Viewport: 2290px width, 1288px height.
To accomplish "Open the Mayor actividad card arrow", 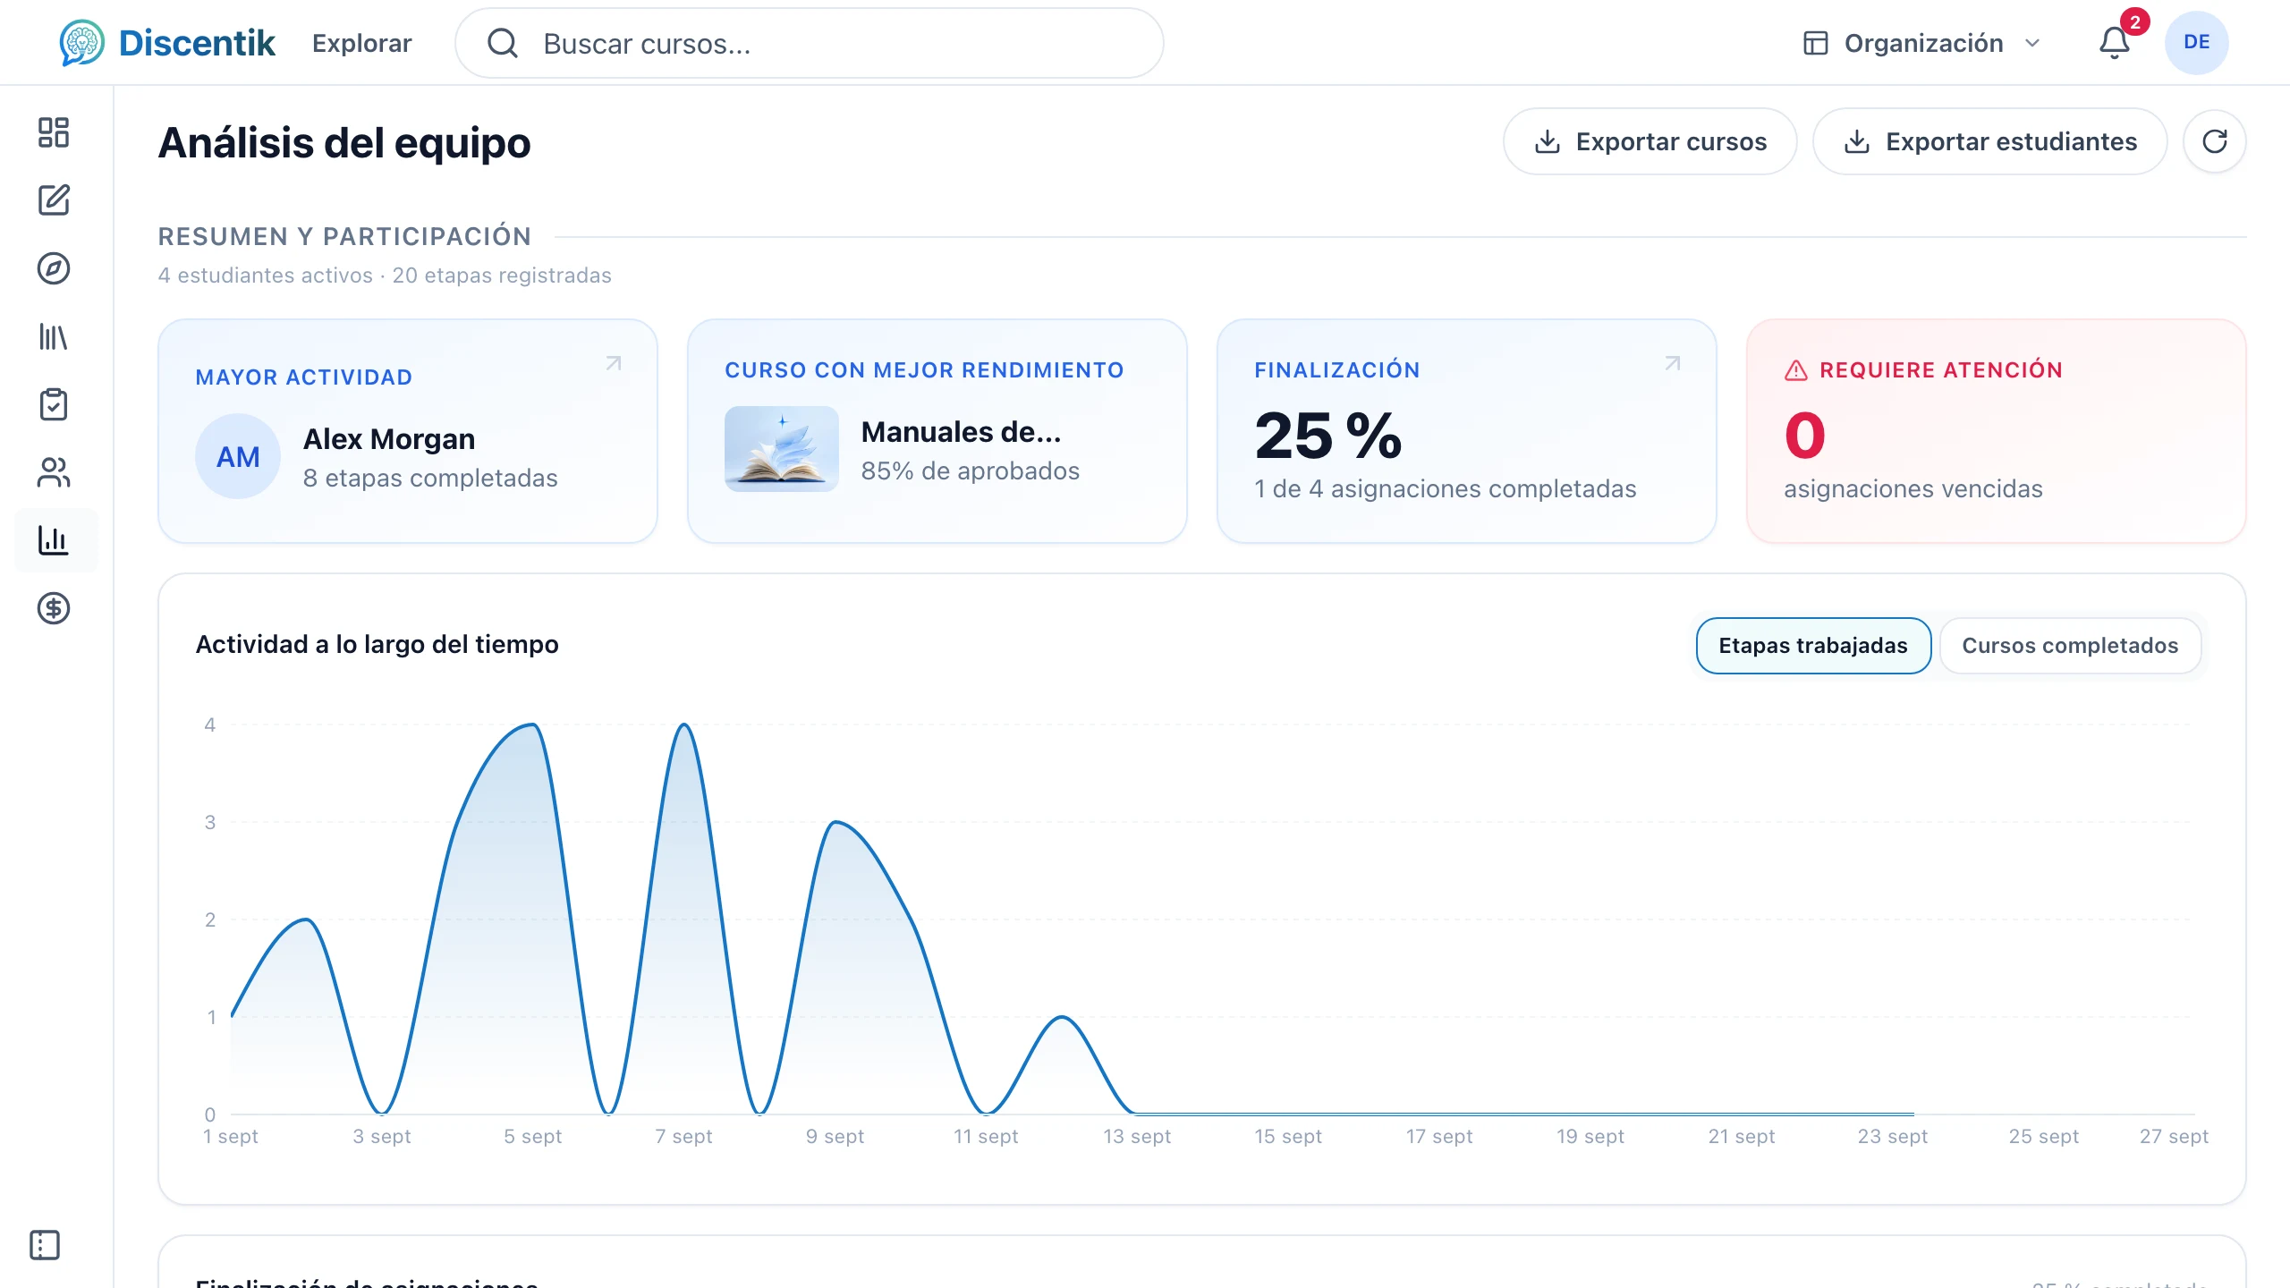I will tap(614, 363).
